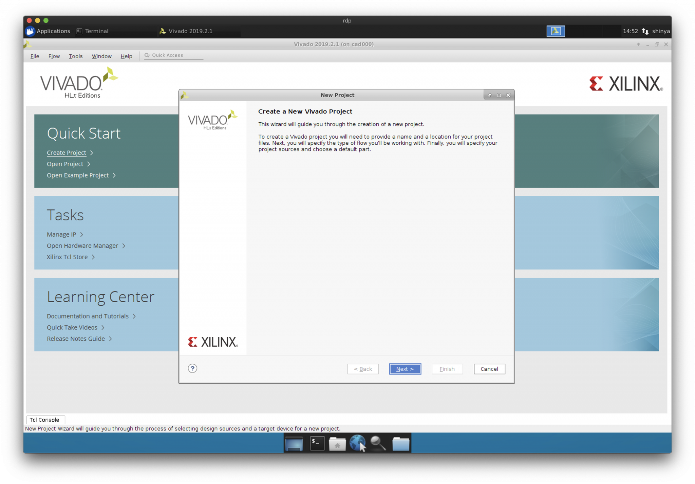Click the network status tray icon

click(x=645, y=31)
